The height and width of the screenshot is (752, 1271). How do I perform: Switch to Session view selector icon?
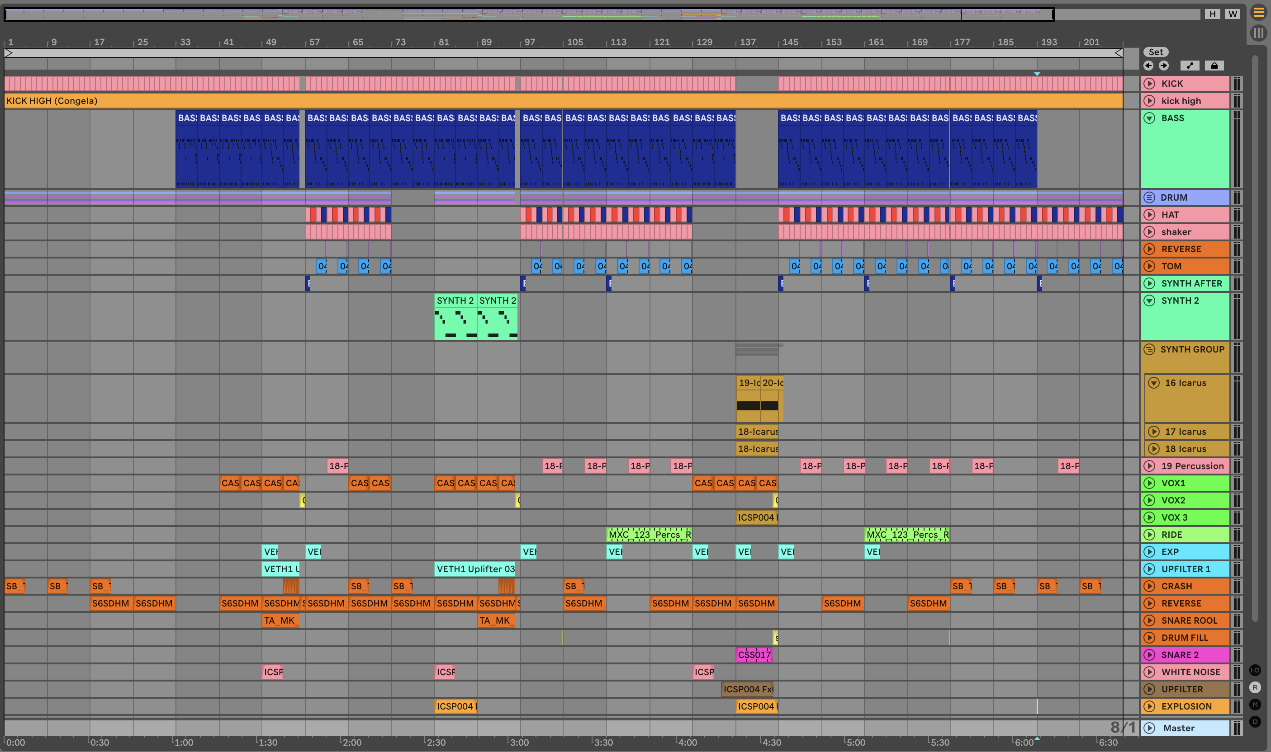1258,33
